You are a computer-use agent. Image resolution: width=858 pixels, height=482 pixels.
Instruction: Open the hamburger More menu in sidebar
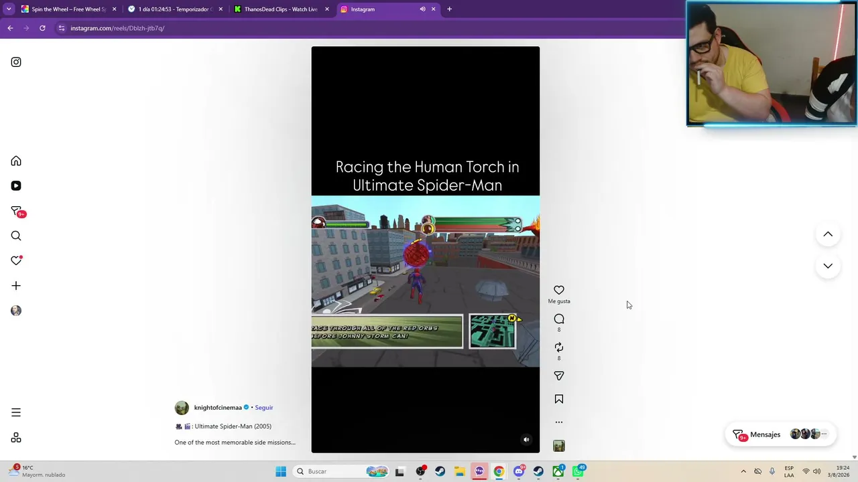click(16, 413)
